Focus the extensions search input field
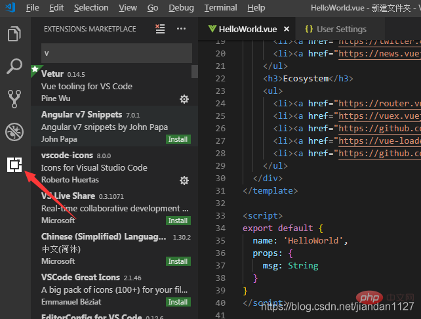 pyautogui.click(x=117, y=53)
